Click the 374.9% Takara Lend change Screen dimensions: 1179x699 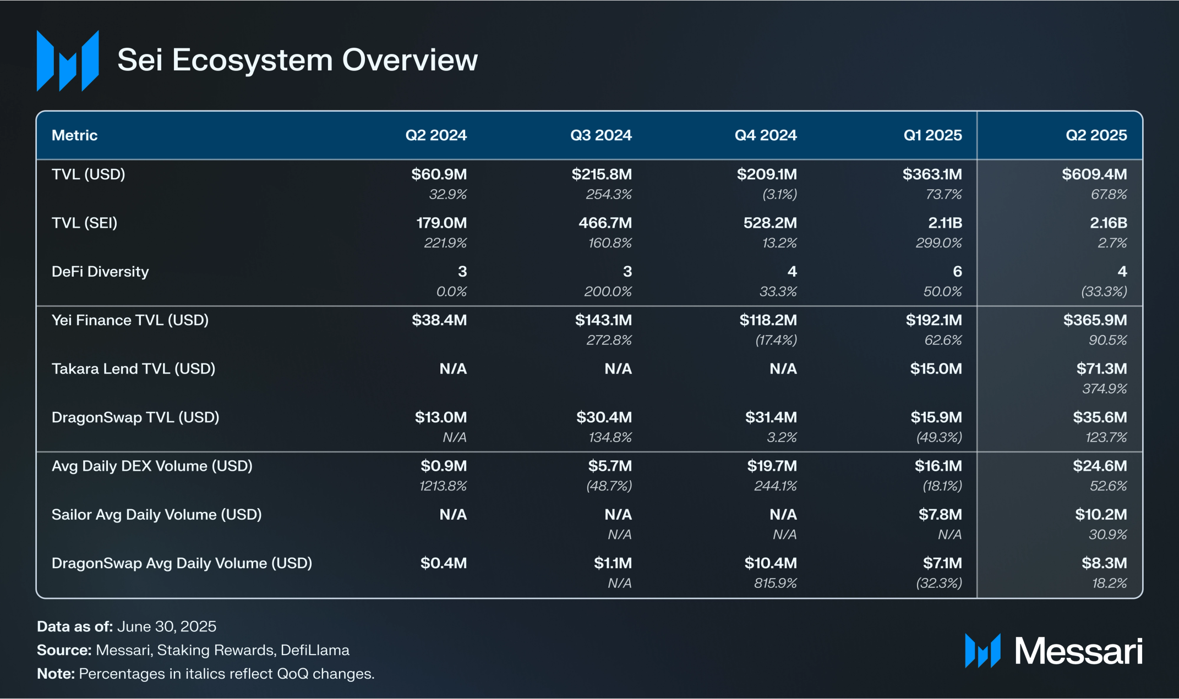tap(1104, 389)
